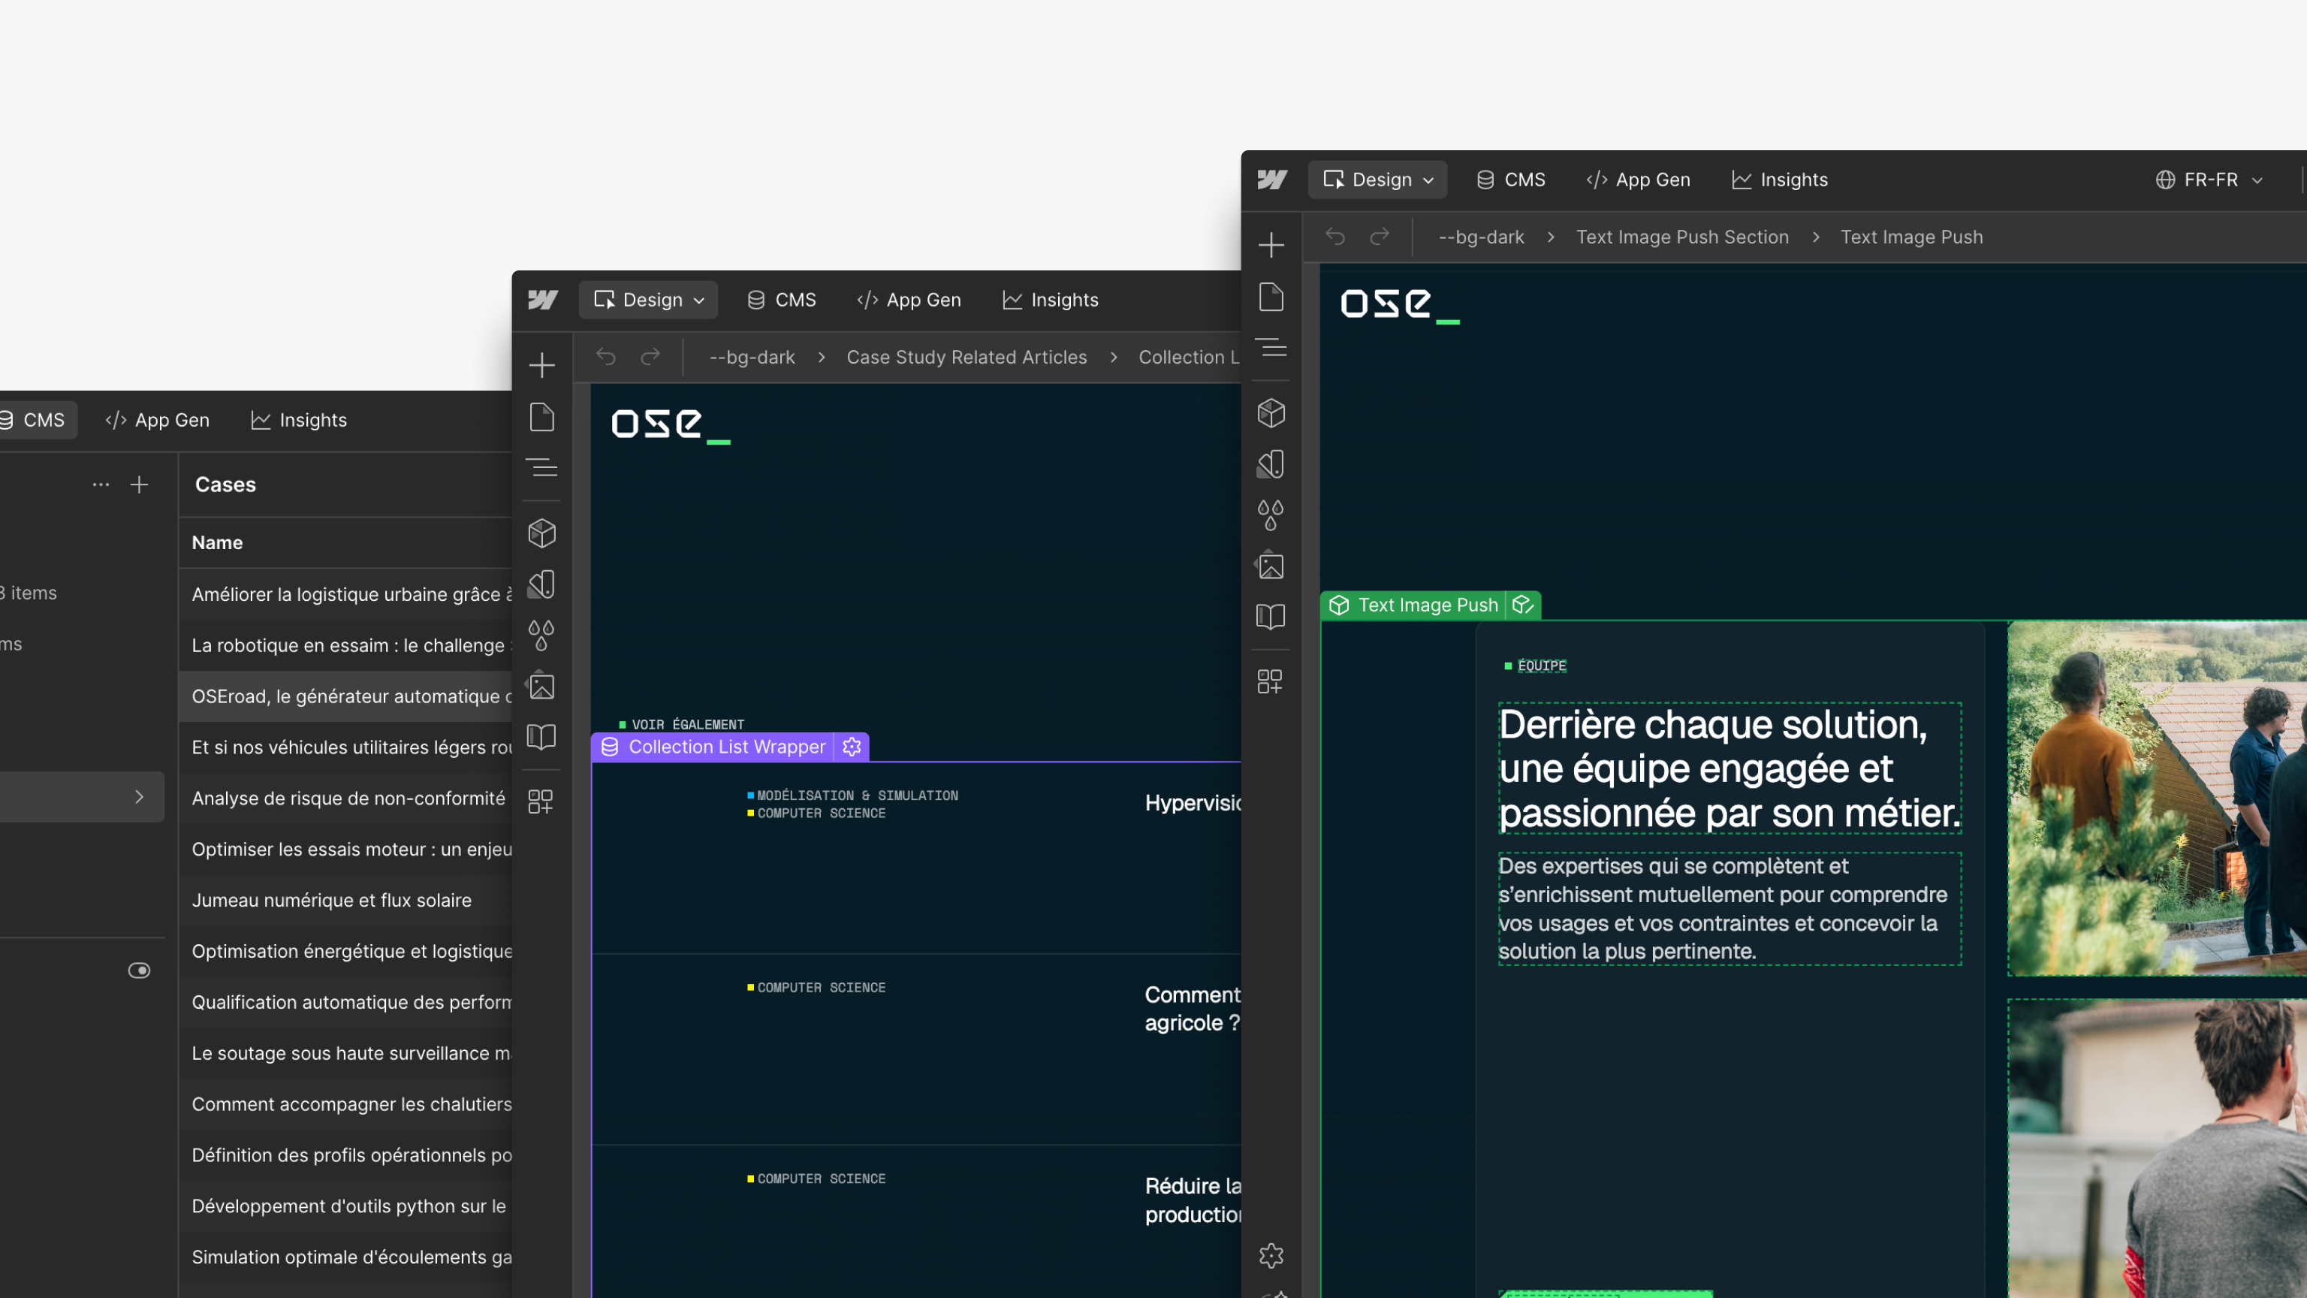Open the Variables droplets icon in middle window

(541, 636)
